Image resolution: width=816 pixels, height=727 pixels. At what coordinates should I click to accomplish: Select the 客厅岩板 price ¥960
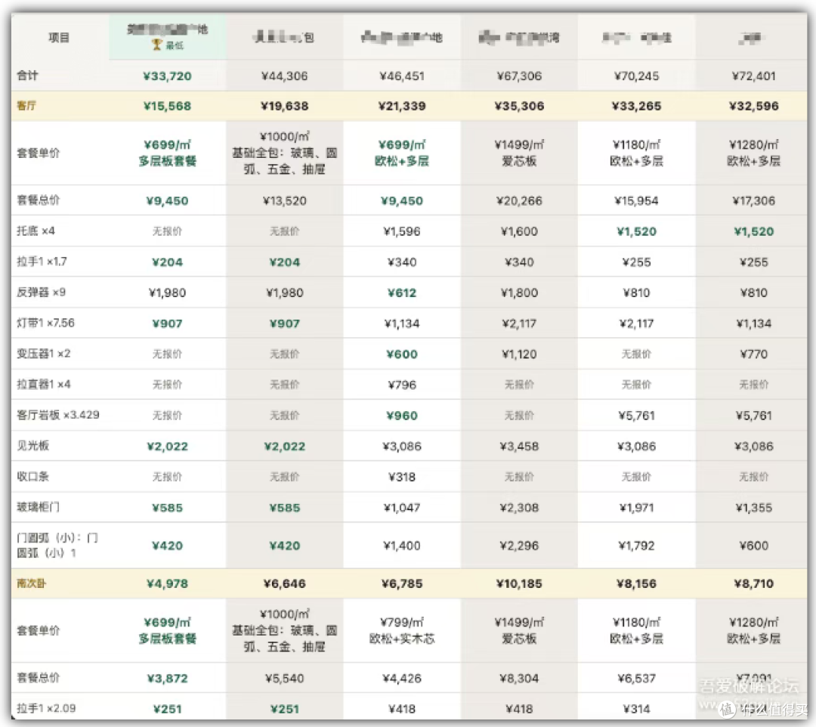click(402, 416)
